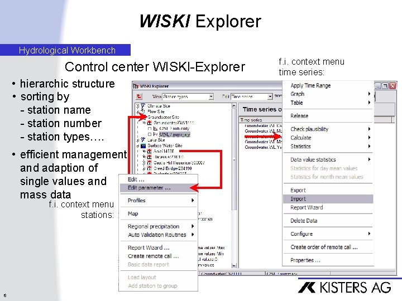Expand the Climate Site tree node
The height and width of the screenshot is (301, 402).
coord(138,106)
